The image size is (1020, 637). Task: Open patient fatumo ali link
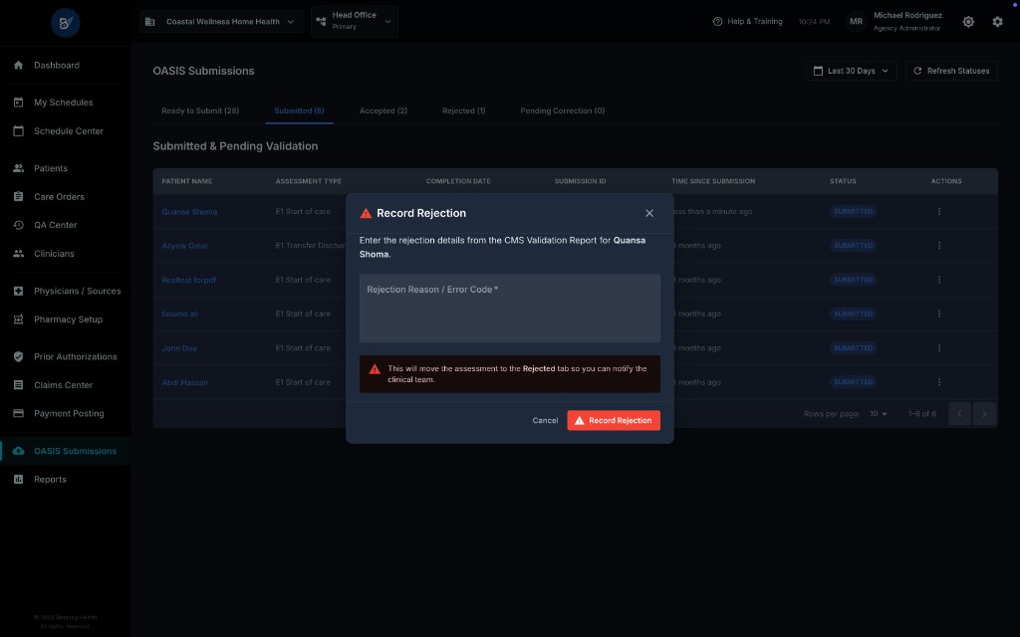179,314
